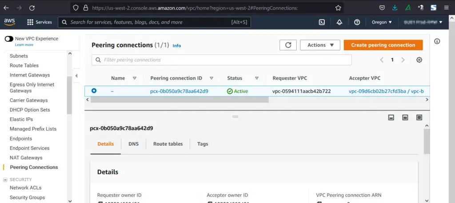Open the browser hamburger menu
455x203 pixels.
coord(446,8)
